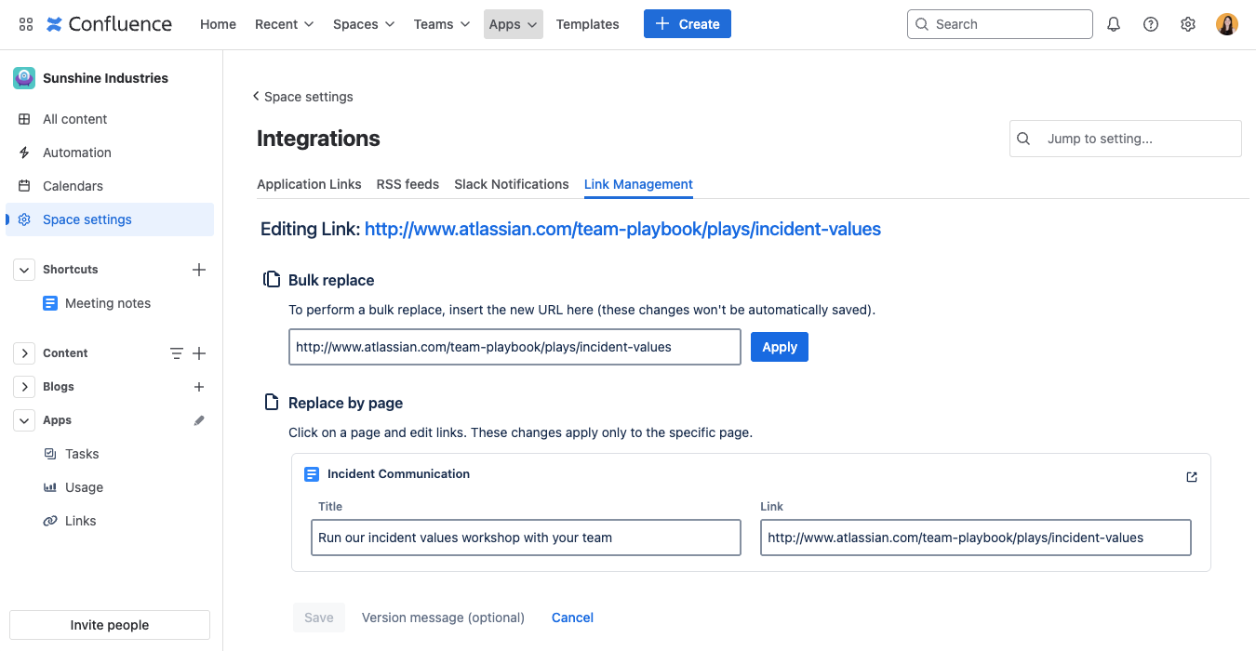Screen dimensions: 1256x651
Task: Switch to the RSS feeds tab
Action: [408, 184]
